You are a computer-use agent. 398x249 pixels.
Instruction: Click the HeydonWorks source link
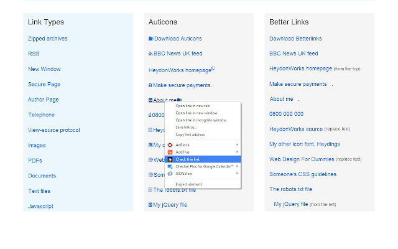click(x=296, y=129)
